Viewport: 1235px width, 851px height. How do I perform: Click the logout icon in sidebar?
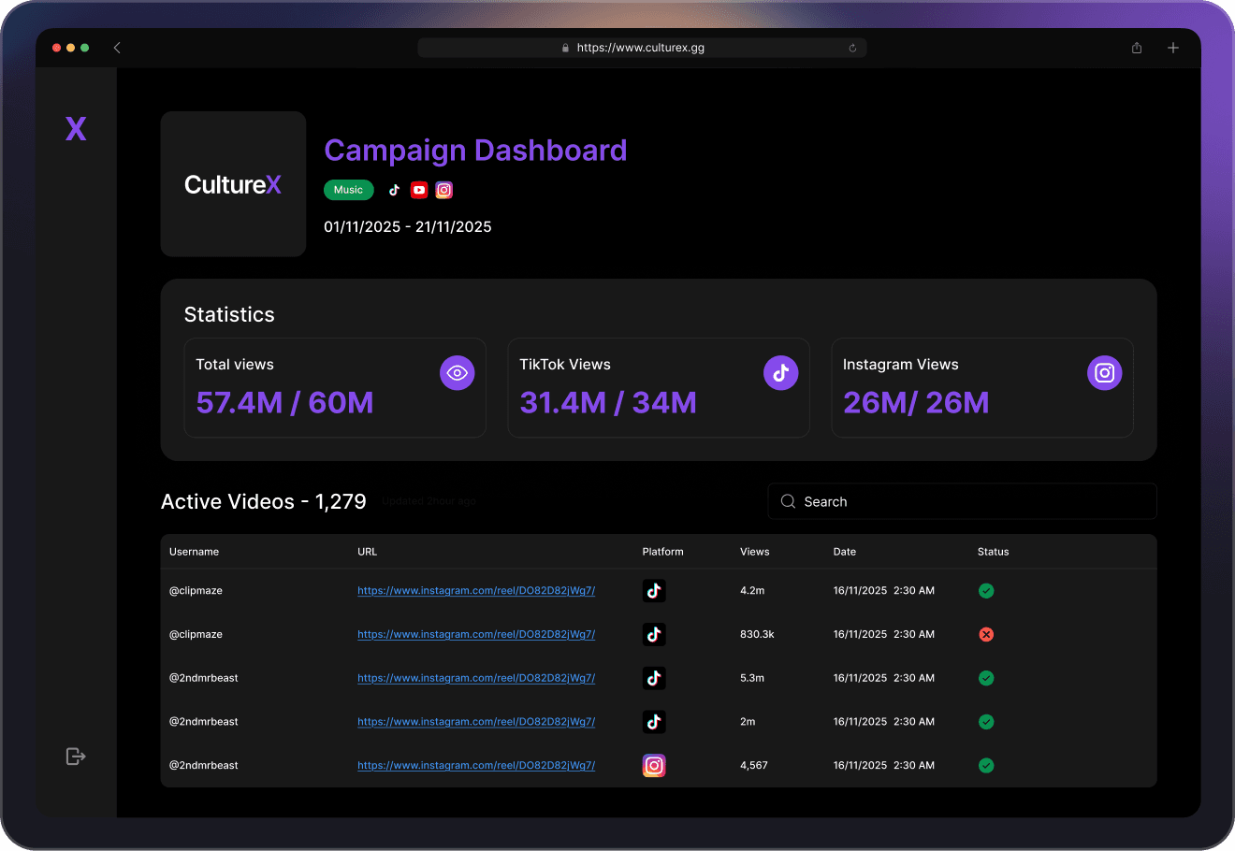(76, 756)
